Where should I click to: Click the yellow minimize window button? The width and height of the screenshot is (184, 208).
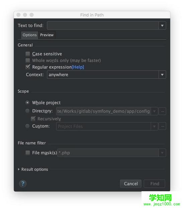[x=25, y=15]
